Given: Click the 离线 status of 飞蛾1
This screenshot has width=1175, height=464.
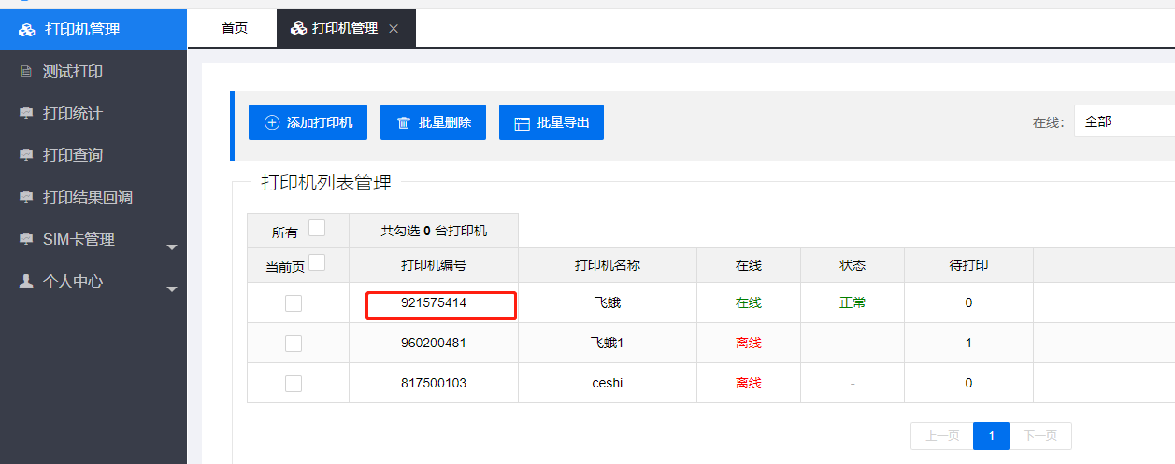Looking at the screenshot, I should coord(749,343).
